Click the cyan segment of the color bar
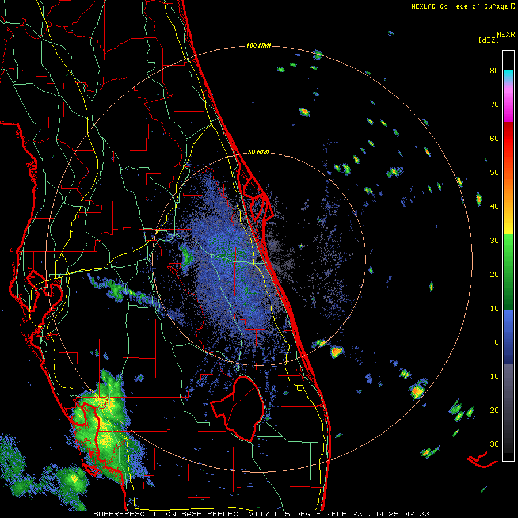The height and width of the screenshot is (518, 518). click(508, 76)
